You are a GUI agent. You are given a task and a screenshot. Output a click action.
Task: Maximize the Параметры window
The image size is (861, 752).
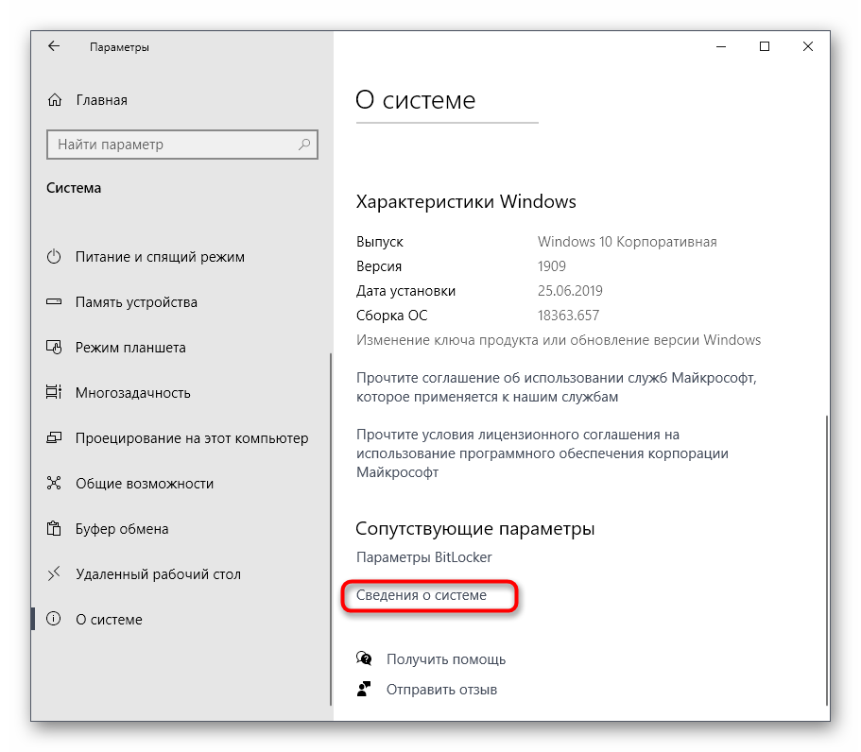765,46
